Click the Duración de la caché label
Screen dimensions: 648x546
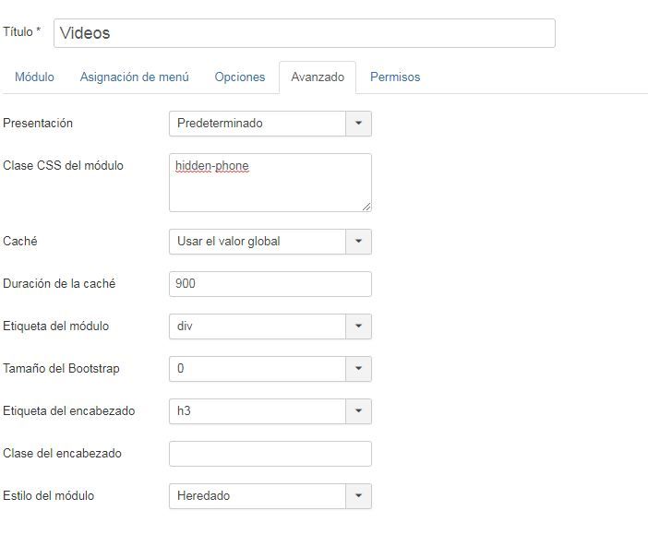coord(59,283)
